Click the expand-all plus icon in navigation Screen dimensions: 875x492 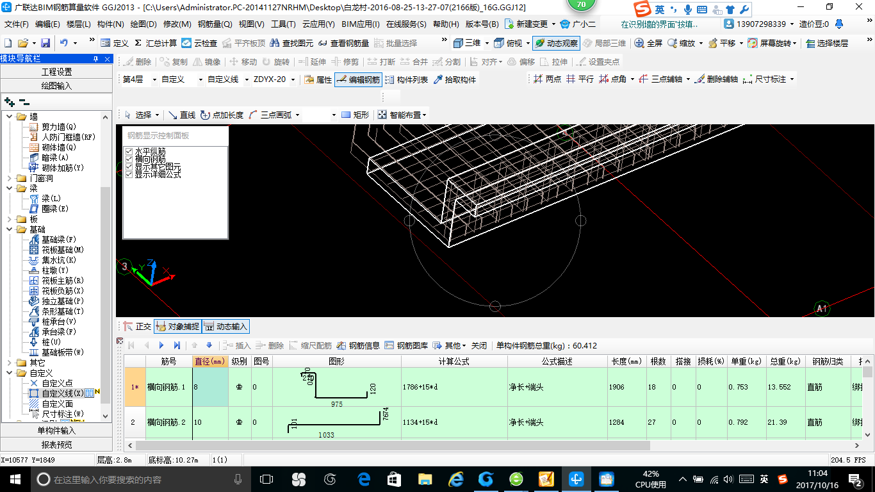pyautogui.click(x=10, y=101)
